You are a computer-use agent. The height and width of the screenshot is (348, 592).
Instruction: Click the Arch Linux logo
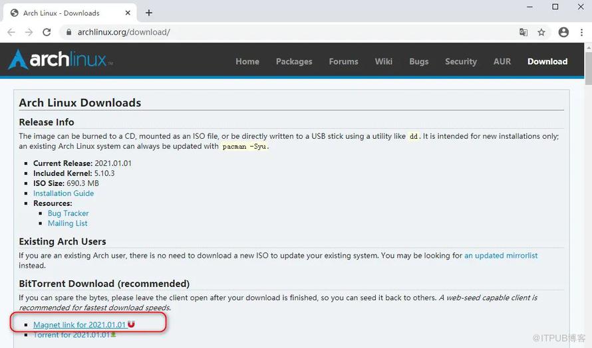click(61, 60)
